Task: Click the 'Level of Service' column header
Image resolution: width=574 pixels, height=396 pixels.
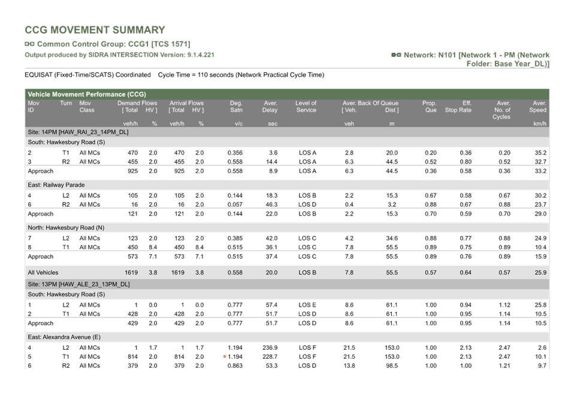Action: click(x=306, y=107)
